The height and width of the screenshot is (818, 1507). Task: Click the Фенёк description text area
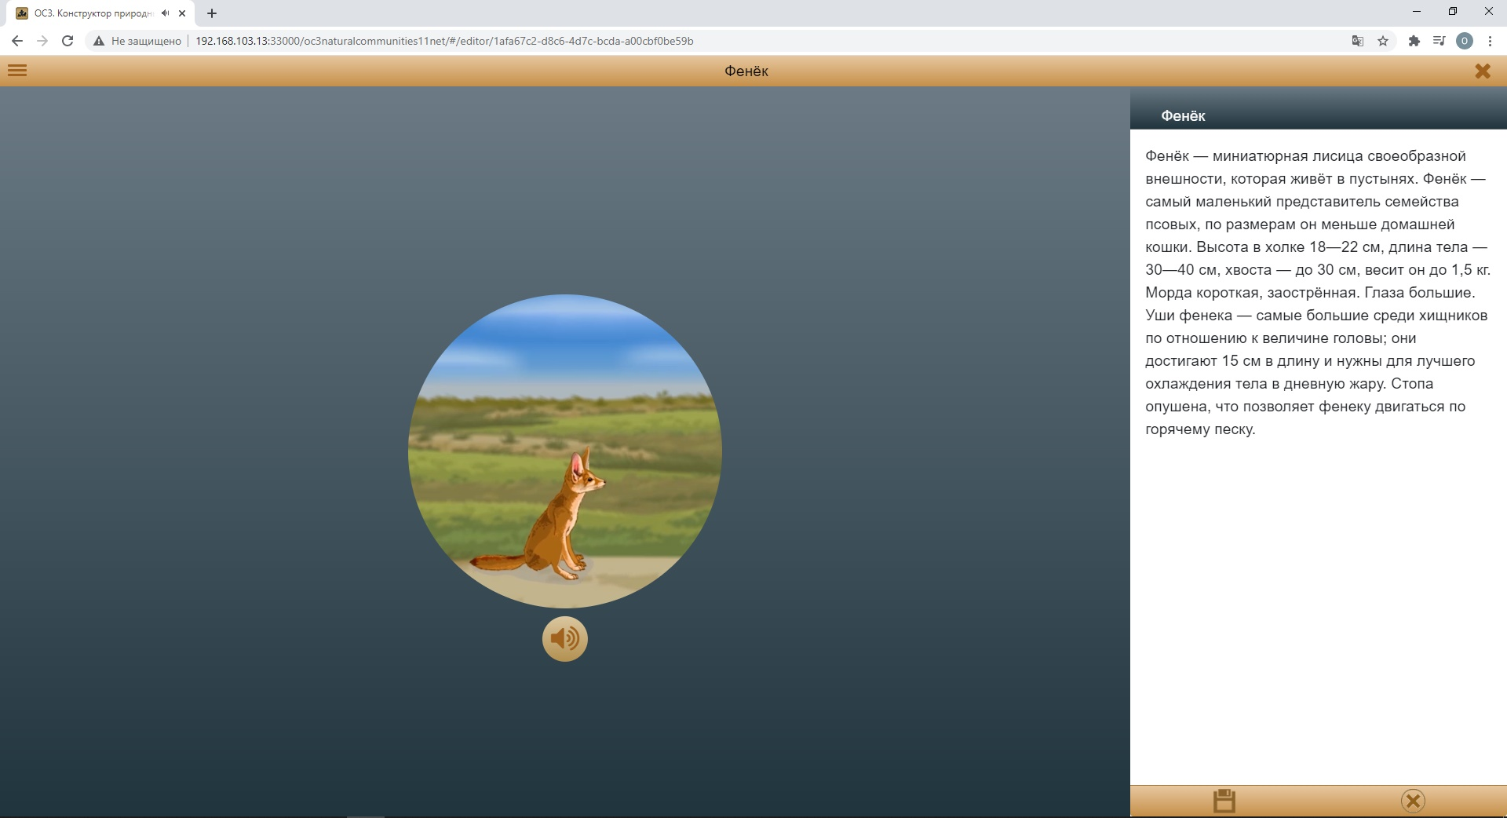click(1317, 293)
